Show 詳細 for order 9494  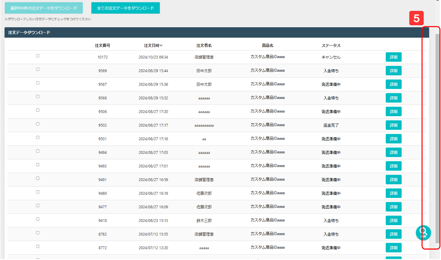click(x=393, y=152)
